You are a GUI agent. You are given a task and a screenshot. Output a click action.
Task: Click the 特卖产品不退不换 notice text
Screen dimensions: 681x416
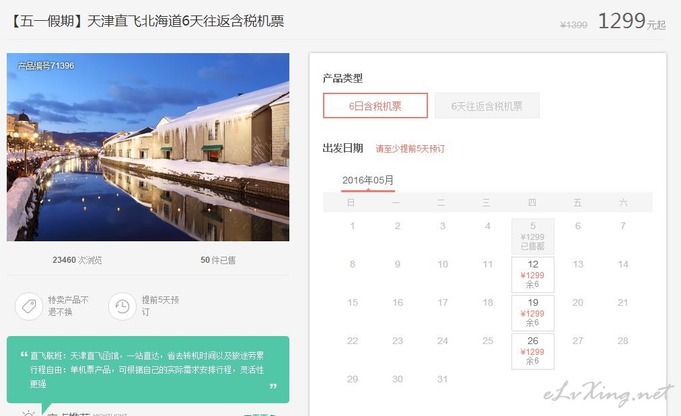coord(68,306)
